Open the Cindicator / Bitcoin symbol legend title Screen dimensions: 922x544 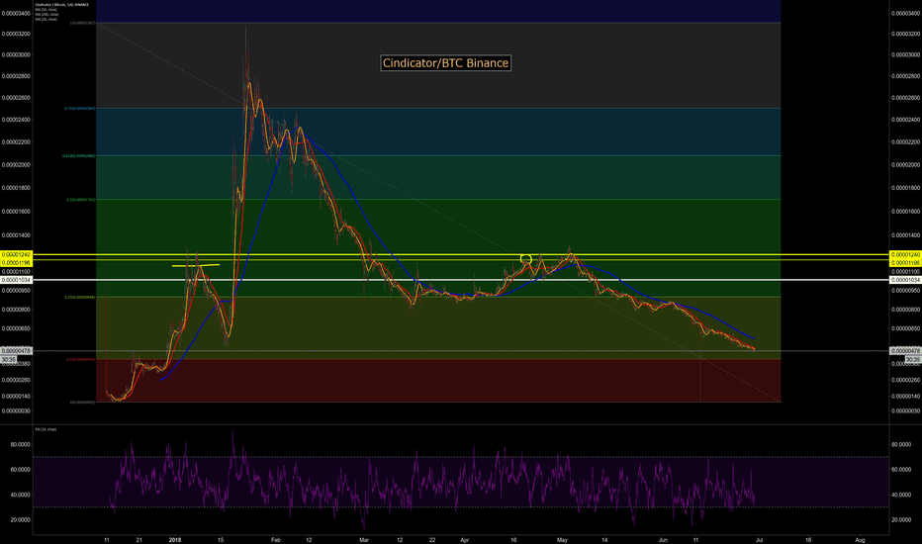tap(61, 5)
